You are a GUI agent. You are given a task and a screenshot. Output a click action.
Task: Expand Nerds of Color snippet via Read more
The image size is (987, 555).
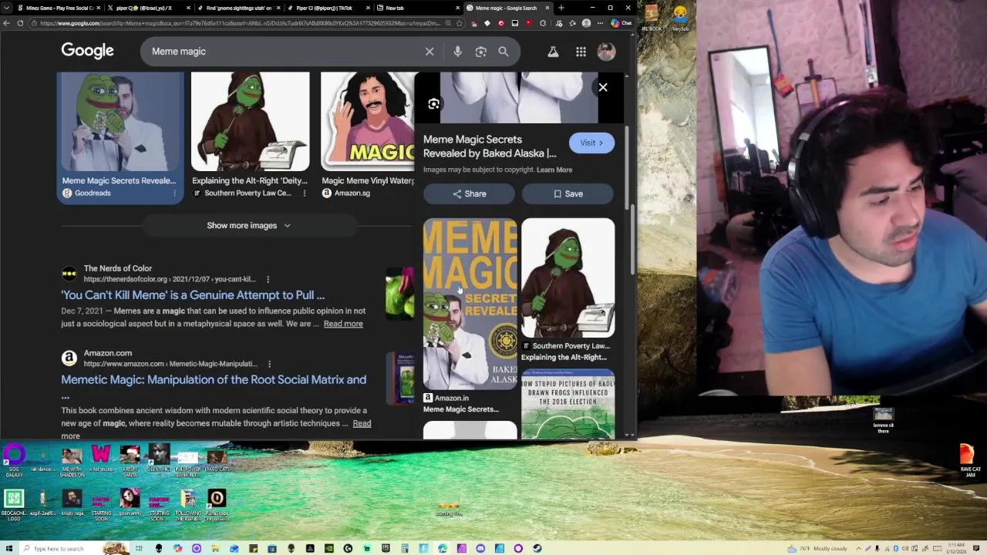coord(343,324)
